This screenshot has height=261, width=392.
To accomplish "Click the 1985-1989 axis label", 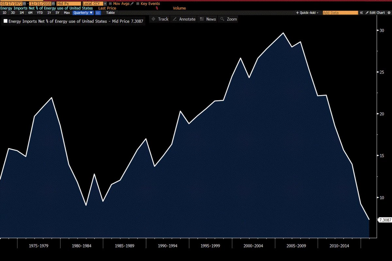I will click(124, 245).
